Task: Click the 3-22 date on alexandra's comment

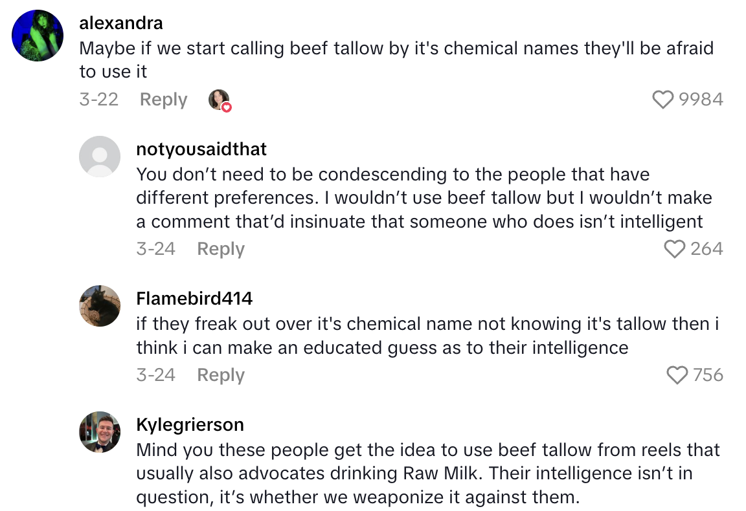Action: pyautogui.click(x=98, y=100)
